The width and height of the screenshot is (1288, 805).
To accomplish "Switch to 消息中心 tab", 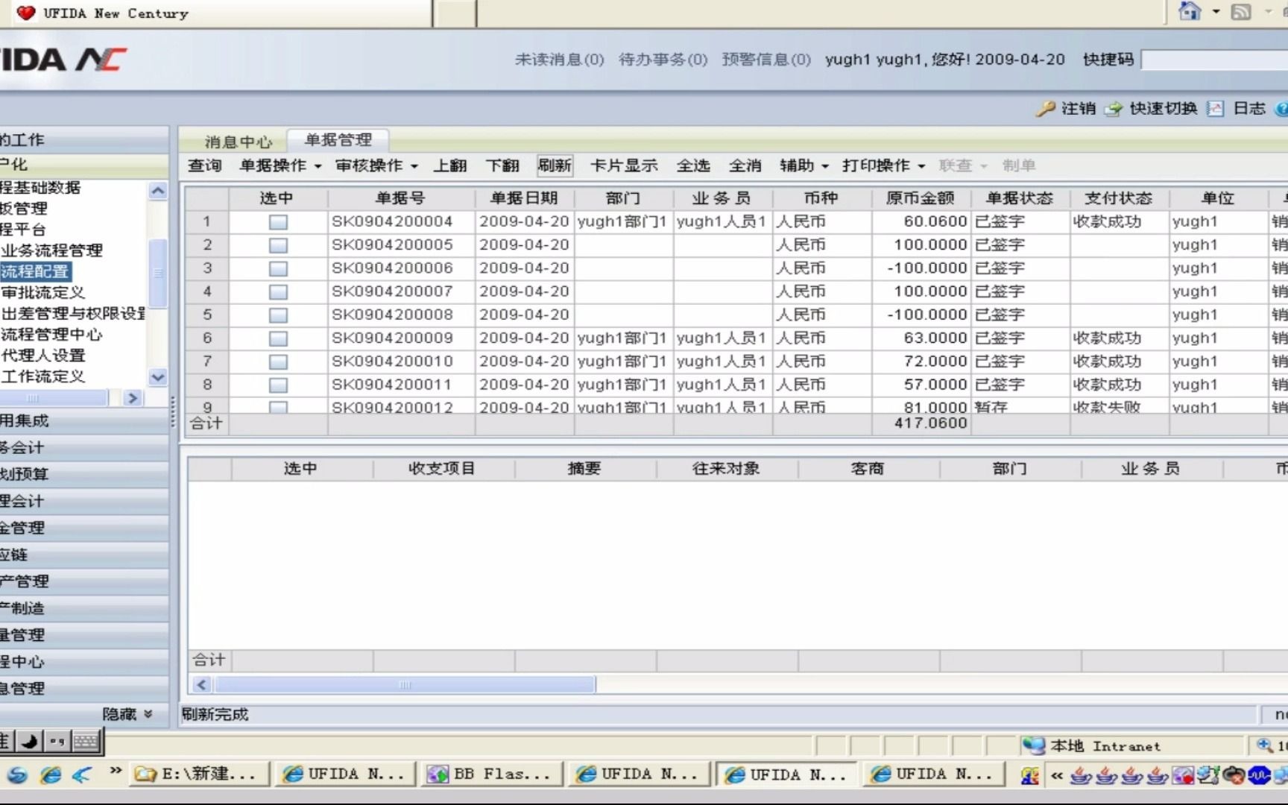I will (238, 142).
